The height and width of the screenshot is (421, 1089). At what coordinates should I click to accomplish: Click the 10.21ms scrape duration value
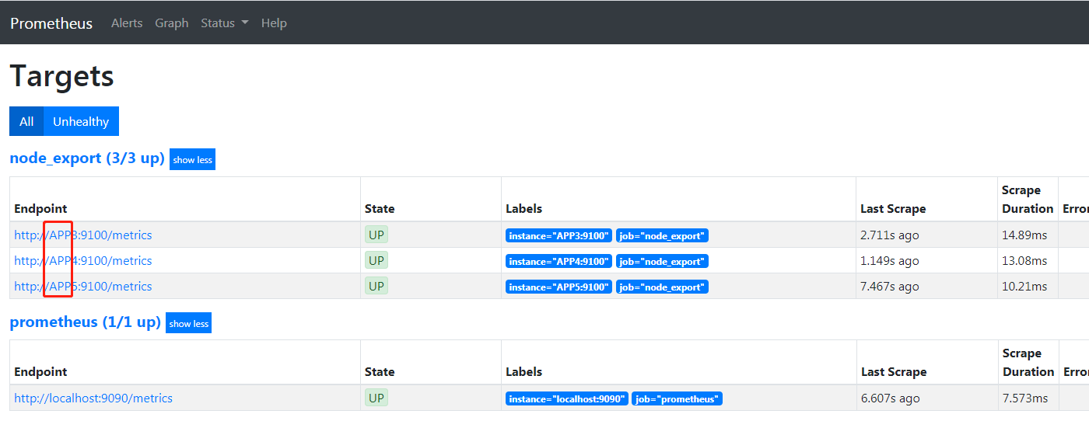pos(1024,286)
